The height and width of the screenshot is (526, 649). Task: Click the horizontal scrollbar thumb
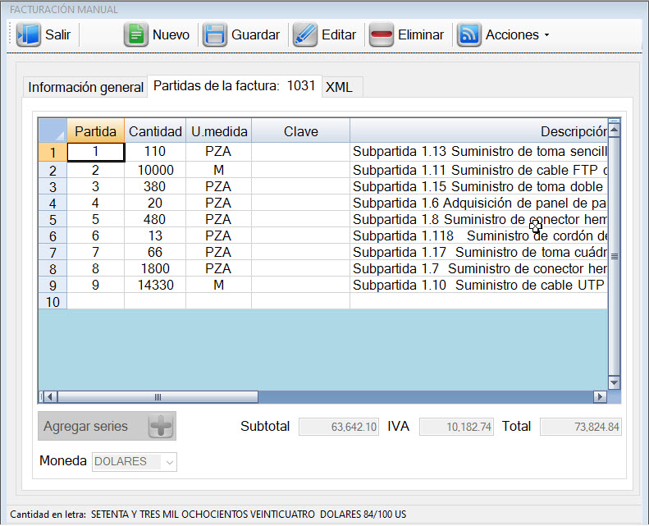pos(158,397)
